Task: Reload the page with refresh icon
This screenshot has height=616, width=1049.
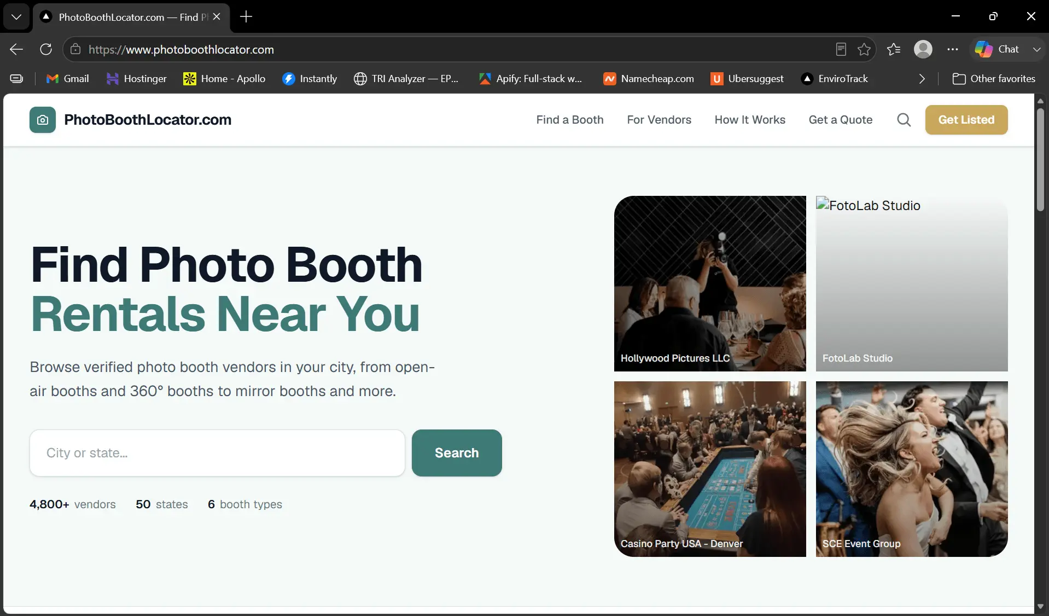Action: [46, 49]
